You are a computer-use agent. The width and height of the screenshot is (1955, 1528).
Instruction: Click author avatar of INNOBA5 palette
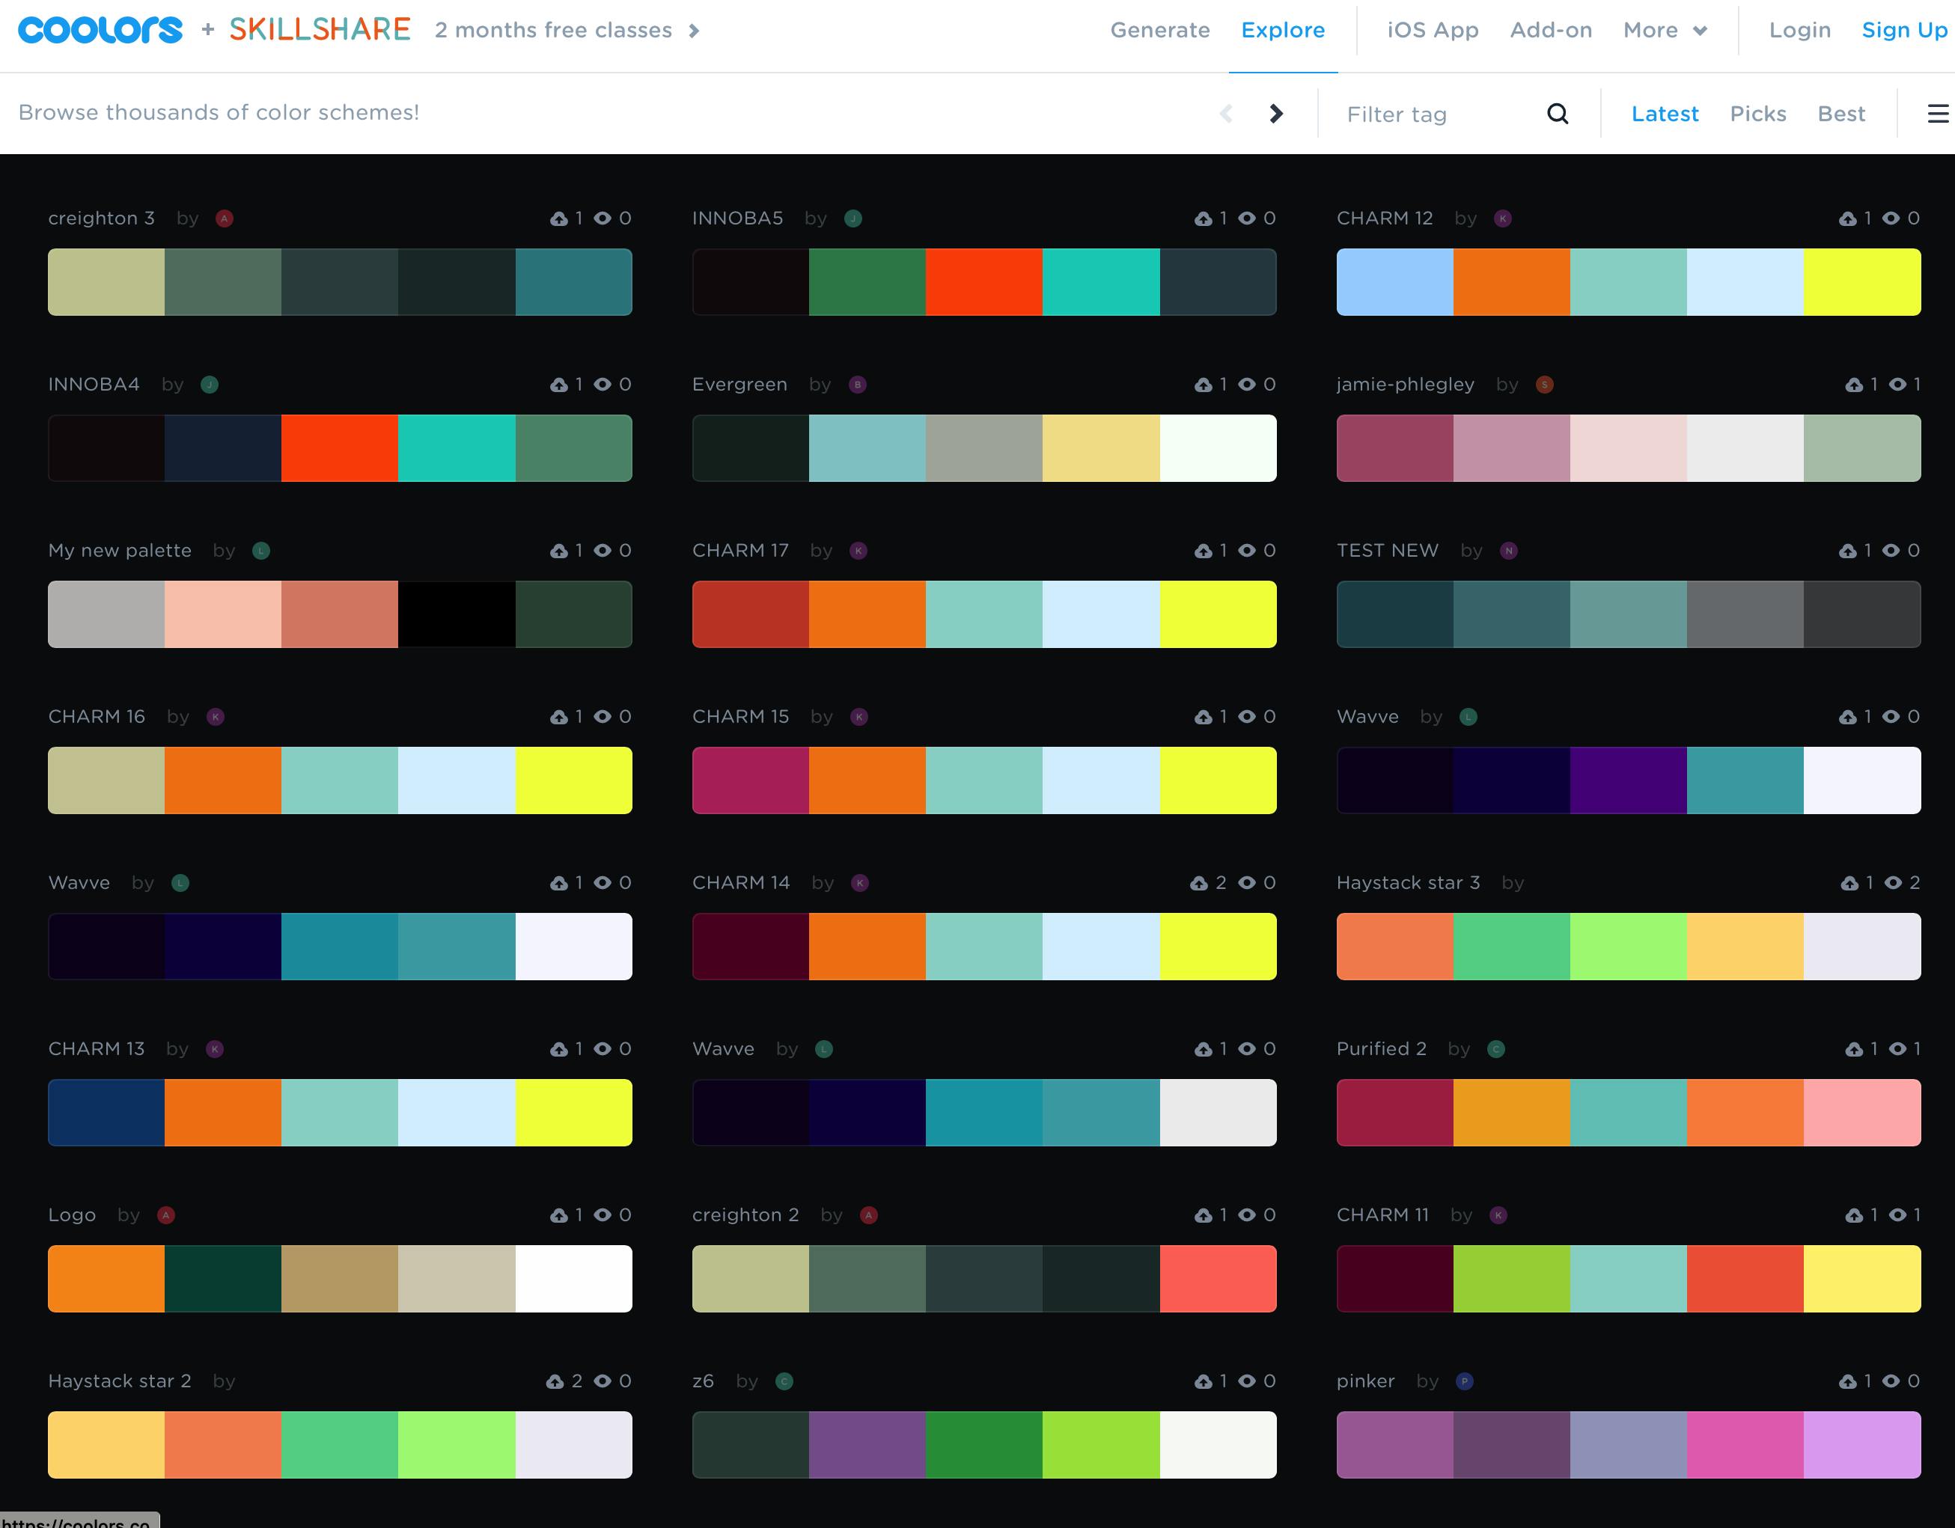(x=853, y=218)
